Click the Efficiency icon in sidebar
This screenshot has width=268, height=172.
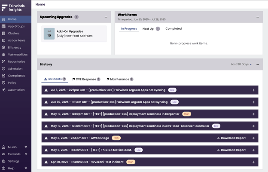click(3, 47)
